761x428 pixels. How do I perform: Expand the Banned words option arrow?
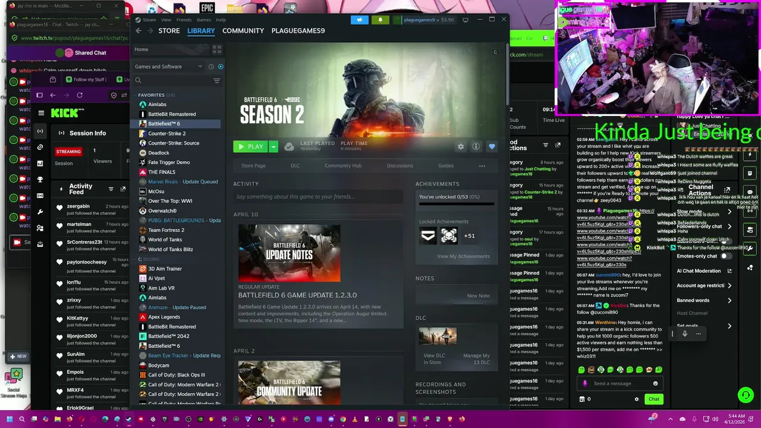(x=729, y=300)
